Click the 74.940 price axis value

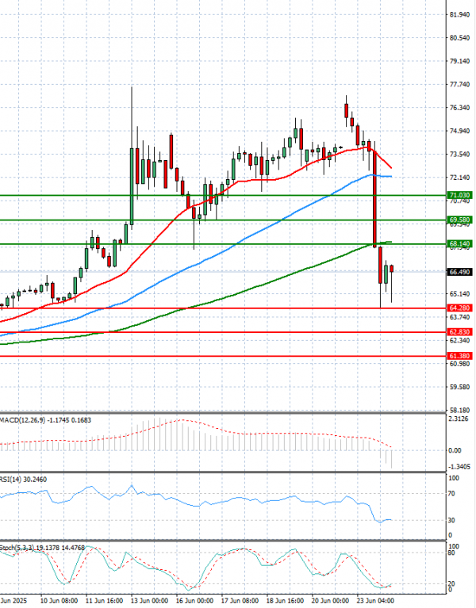pyautogui.click(x=459, y=131)
